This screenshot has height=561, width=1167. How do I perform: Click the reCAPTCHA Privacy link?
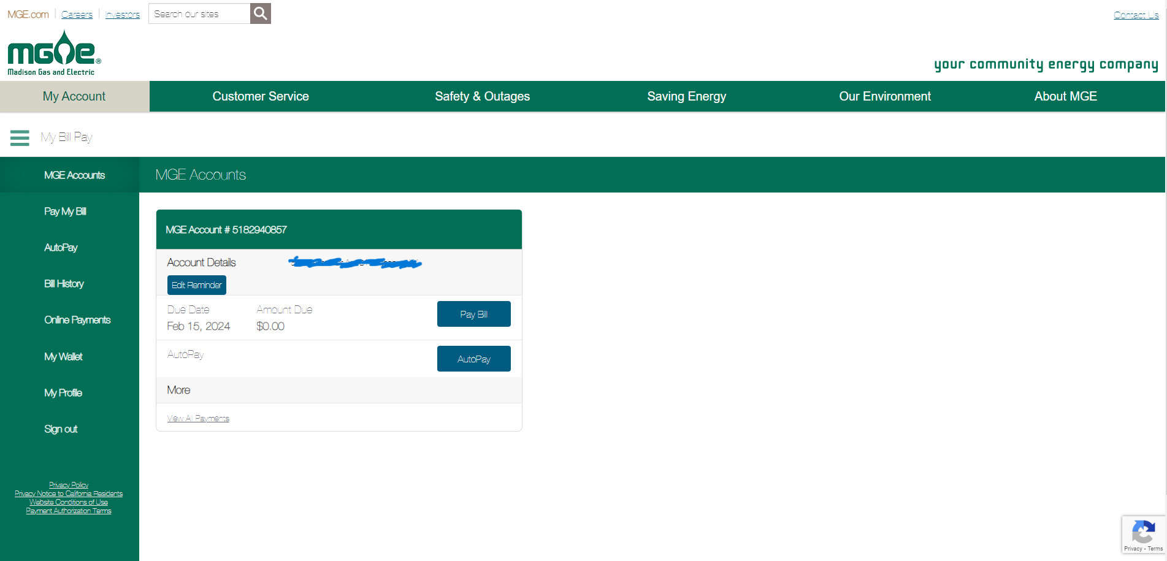coord(1133,549)
